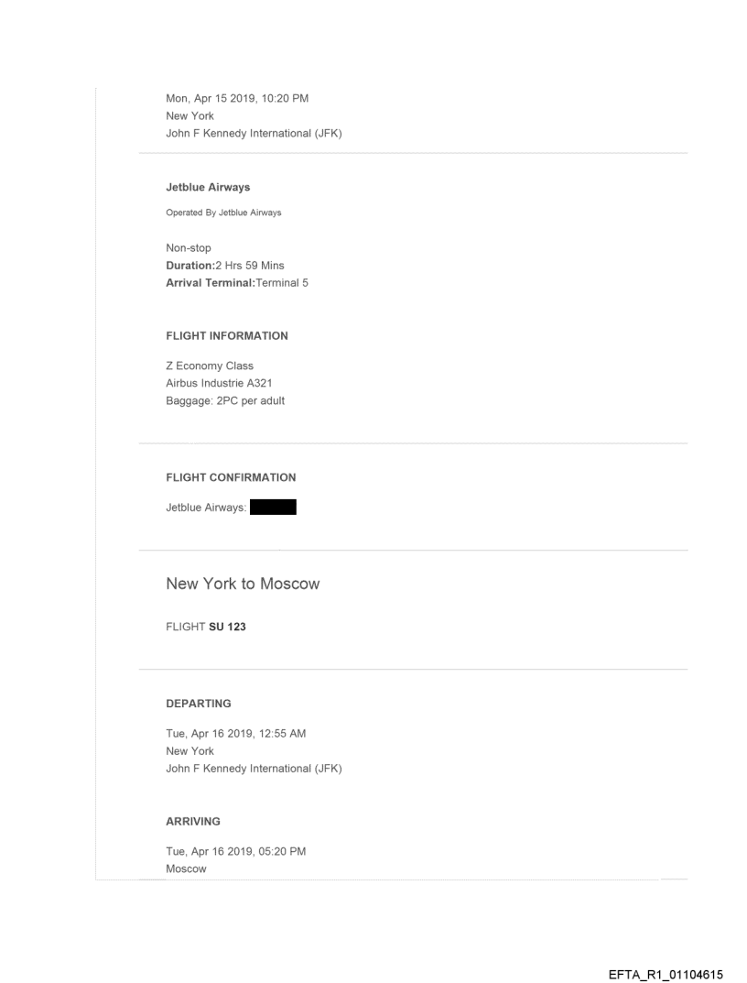The width and height of the screenshot is (747, 983).
Task: Click the Duration 2 Hrs 59 Mins line
Action: [225, 266]
